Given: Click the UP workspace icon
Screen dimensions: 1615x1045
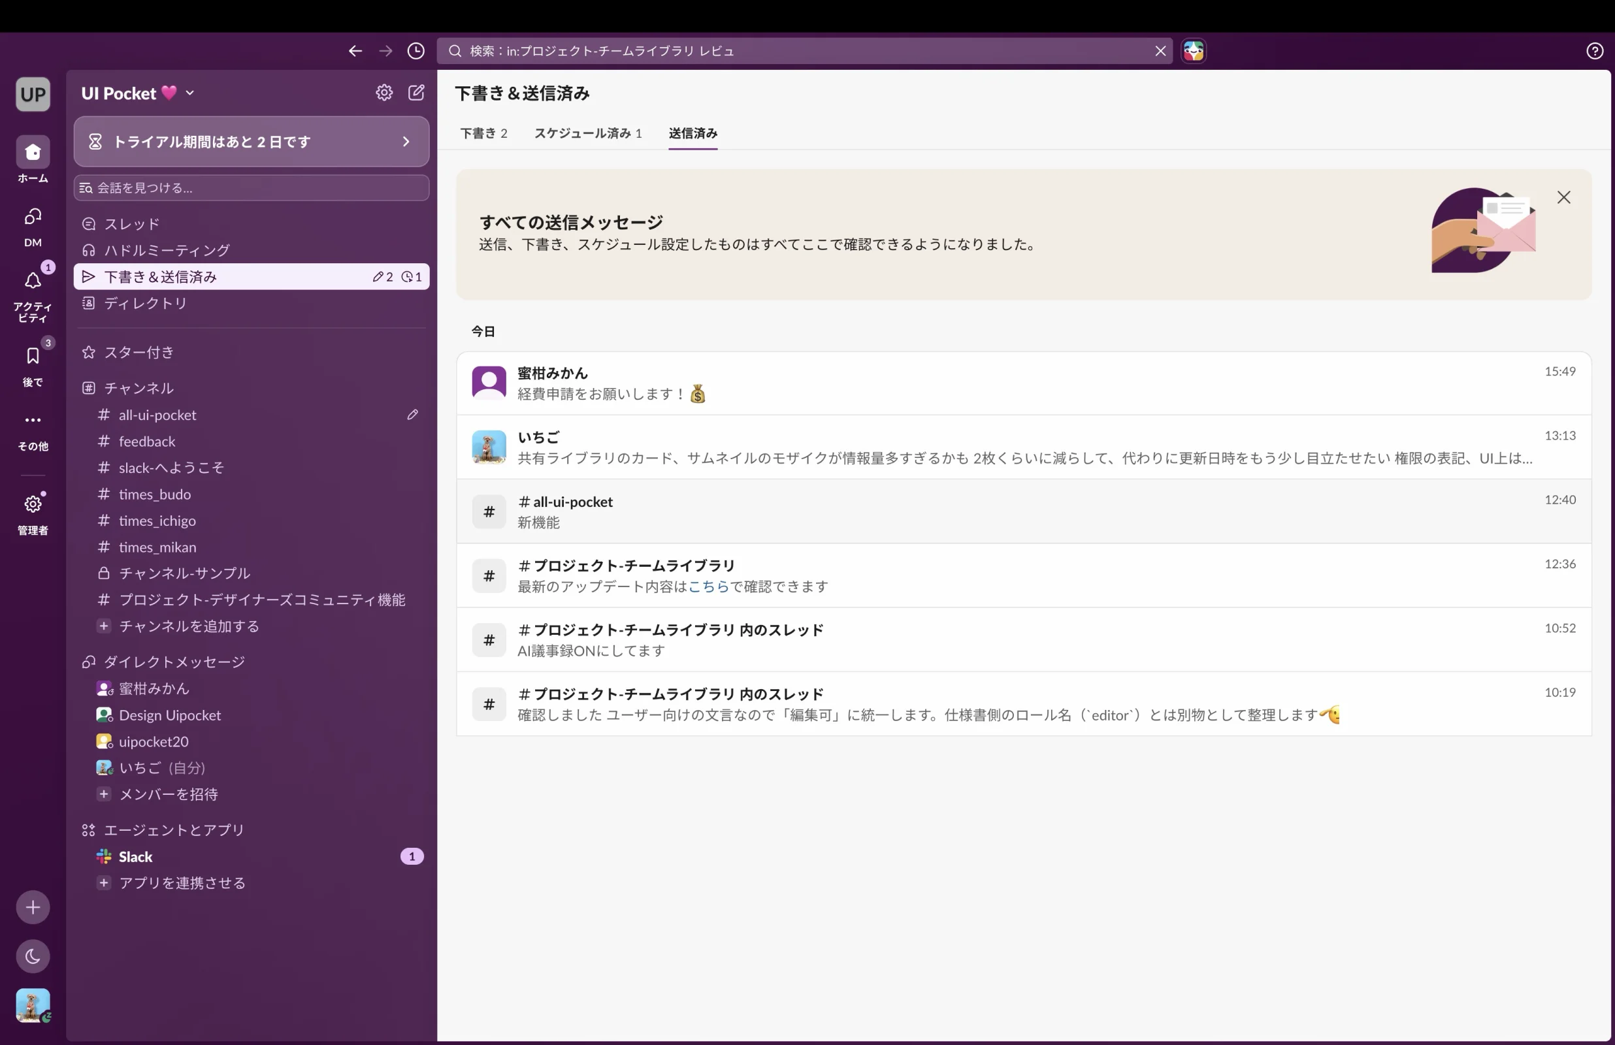Looking at the screenshot, I should tap(33, 93).
